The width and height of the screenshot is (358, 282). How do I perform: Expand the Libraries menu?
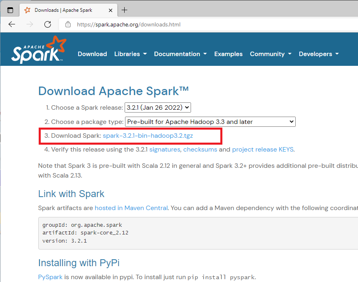coord(130,54)
